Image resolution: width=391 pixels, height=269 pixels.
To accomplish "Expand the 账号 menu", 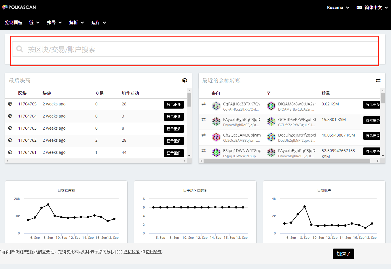I will tap(54, 22).
